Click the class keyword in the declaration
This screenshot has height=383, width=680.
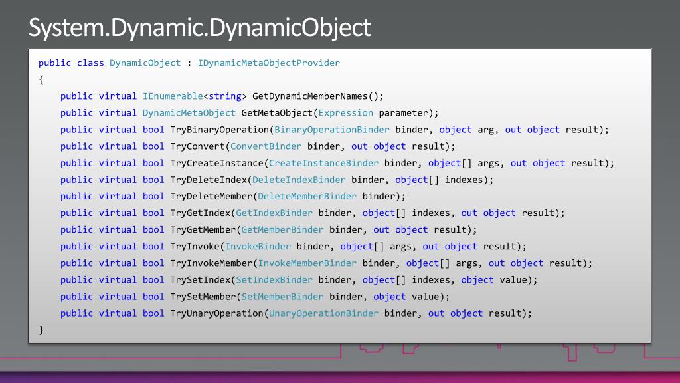[90, 63]
